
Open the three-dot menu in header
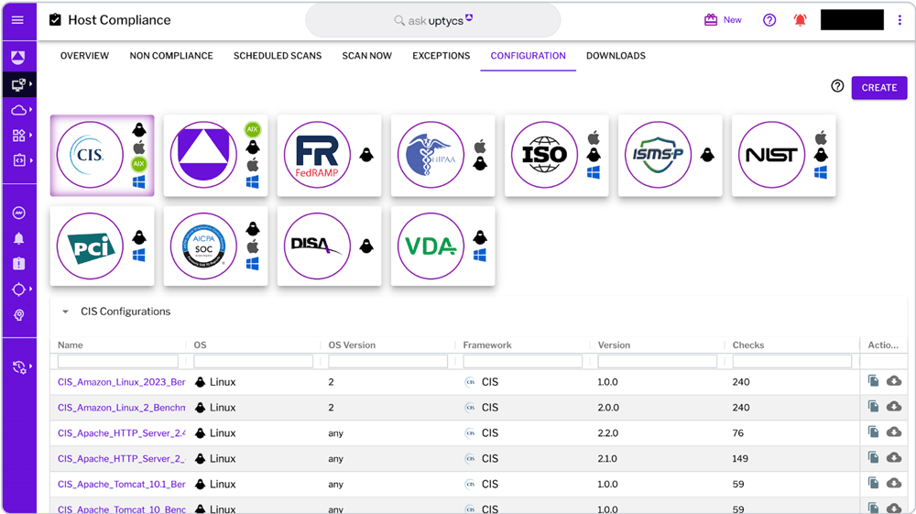point(900,20)
